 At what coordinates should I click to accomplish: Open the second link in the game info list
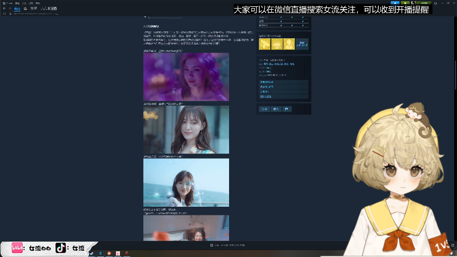pyautogui.click(x=283, y=87)
